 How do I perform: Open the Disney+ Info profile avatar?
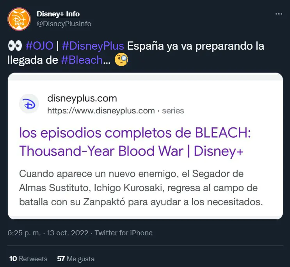coord(19,19)
